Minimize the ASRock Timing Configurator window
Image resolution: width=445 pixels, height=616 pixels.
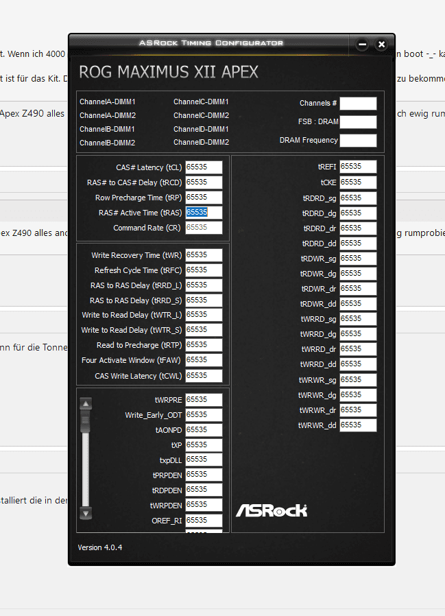pyautogui.click(x=363, y=45)
